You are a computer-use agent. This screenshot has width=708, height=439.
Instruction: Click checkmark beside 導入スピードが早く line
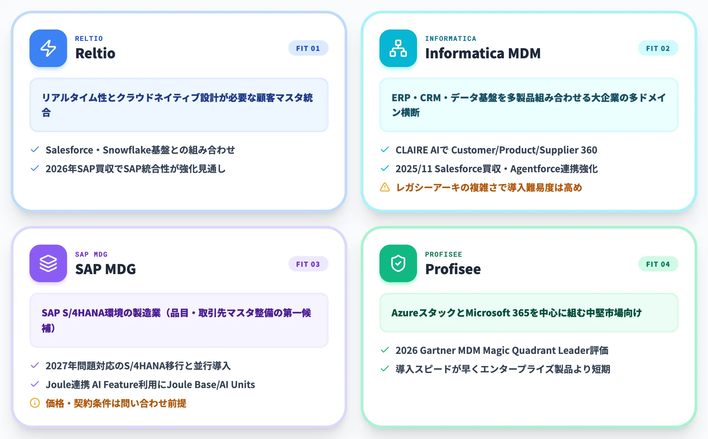tap(385, 369)
